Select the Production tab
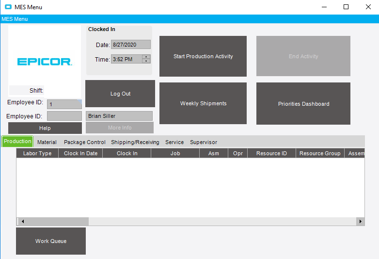379x259 pixels. (17, 141)
